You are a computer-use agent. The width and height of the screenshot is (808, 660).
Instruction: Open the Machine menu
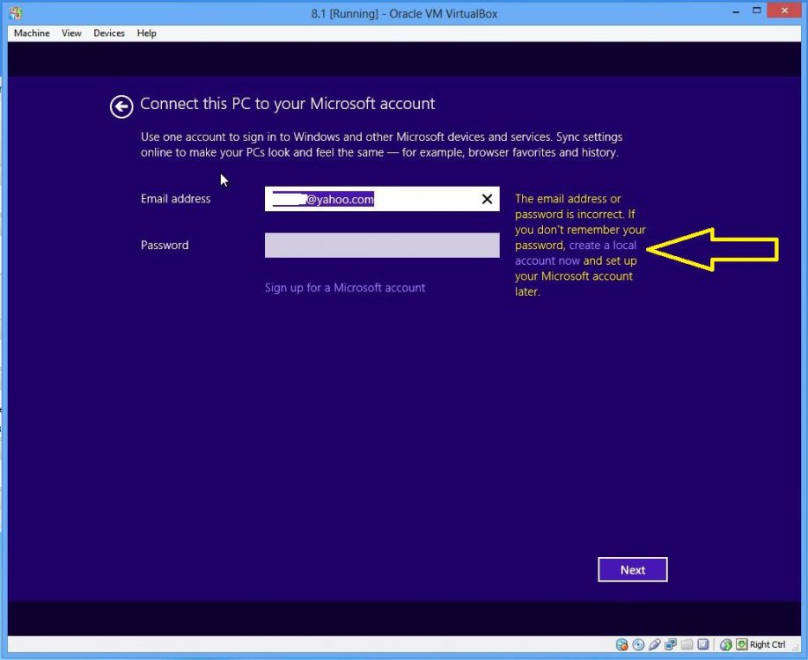click(32, 33)
